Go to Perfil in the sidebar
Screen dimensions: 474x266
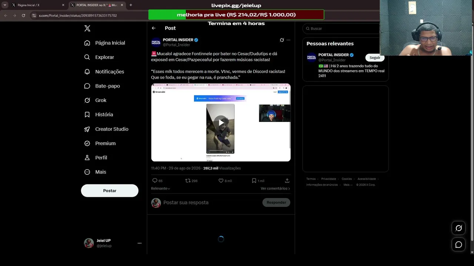pyautogui.click(x=96, y=158)
